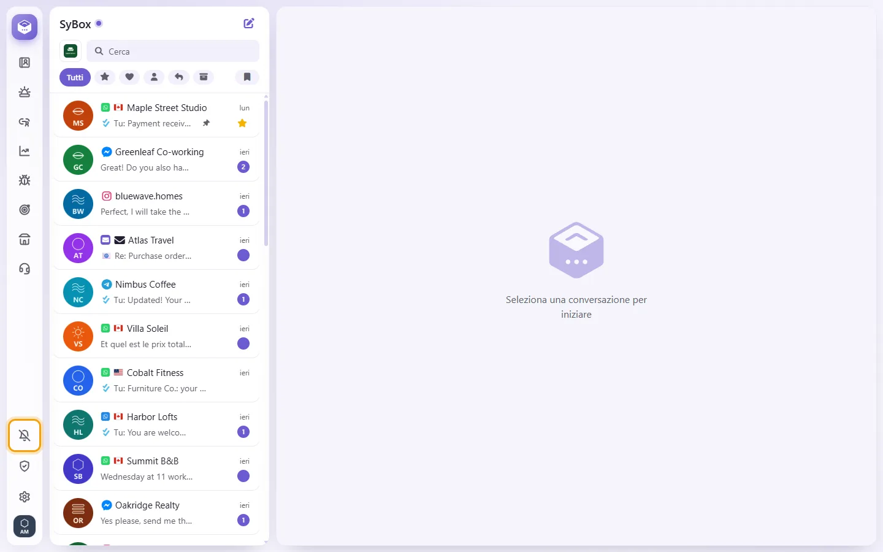Open the bug report sidebar icon

pyautogui.click(x=25, y=180)
